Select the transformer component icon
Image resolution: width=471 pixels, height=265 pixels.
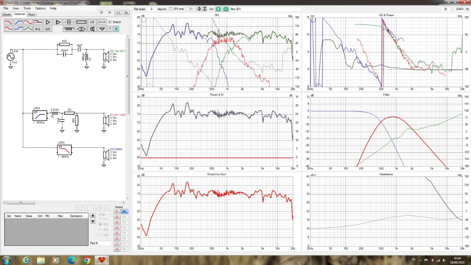coord(81,29)
